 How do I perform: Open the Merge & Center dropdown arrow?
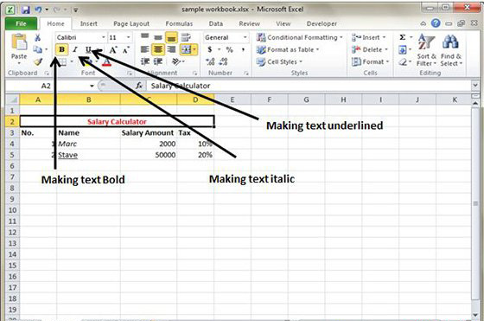(x=194, y=49)
